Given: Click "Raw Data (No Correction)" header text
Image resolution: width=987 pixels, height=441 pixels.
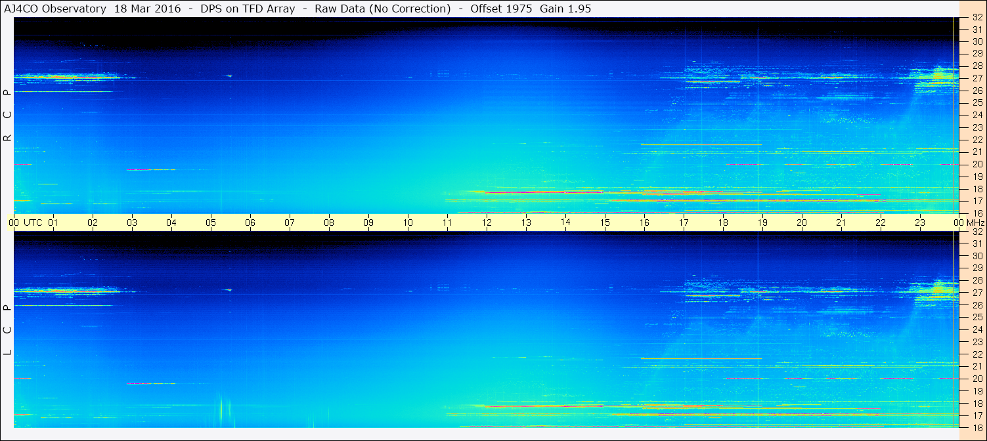Looking at the screenshot, I should click(383, 9).
